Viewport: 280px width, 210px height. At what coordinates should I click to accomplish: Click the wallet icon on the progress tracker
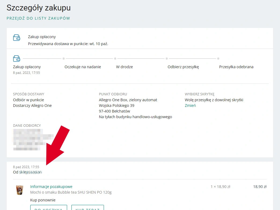click(x=17, y=58)
